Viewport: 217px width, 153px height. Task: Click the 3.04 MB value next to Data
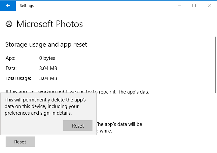pos(48,69)
